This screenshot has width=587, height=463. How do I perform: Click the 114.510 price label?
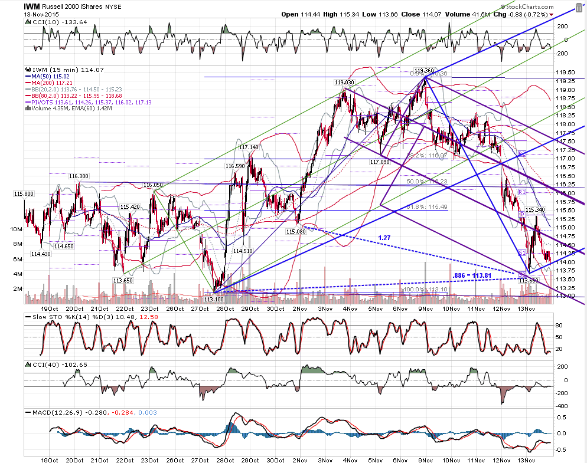tap(243, 251)
